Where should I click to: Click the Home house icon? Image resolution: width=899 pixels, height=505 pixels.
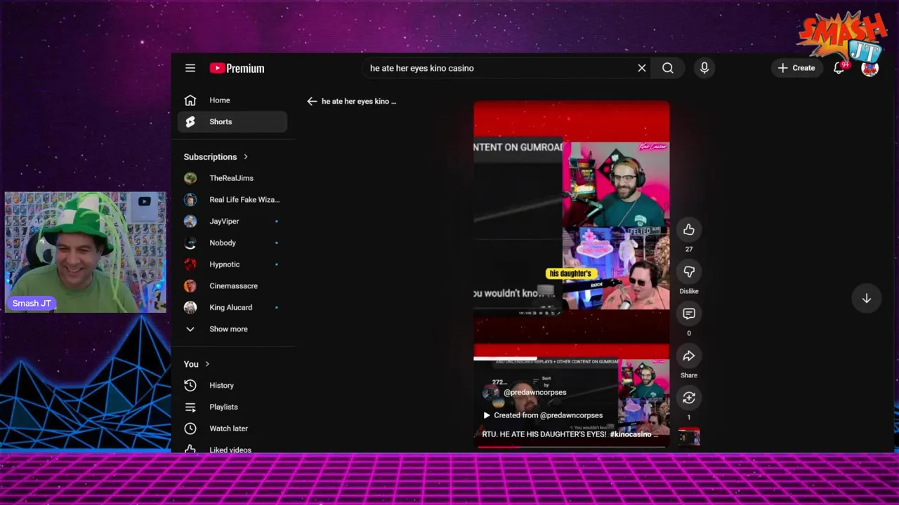coord(190,100)
